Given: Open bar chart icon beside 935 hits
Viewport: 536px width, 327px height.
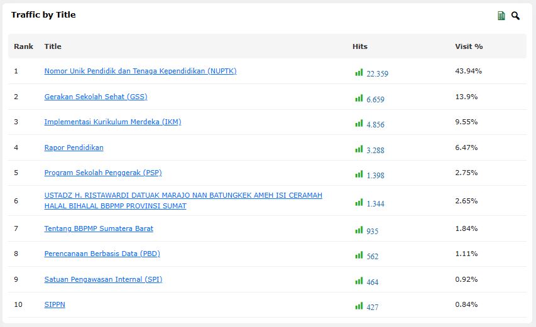Looking at the screenshot, I should [x=359, y=230].
